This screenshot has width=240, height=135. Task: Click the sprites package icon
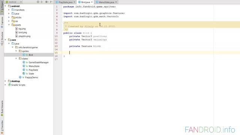pos(20,51)
